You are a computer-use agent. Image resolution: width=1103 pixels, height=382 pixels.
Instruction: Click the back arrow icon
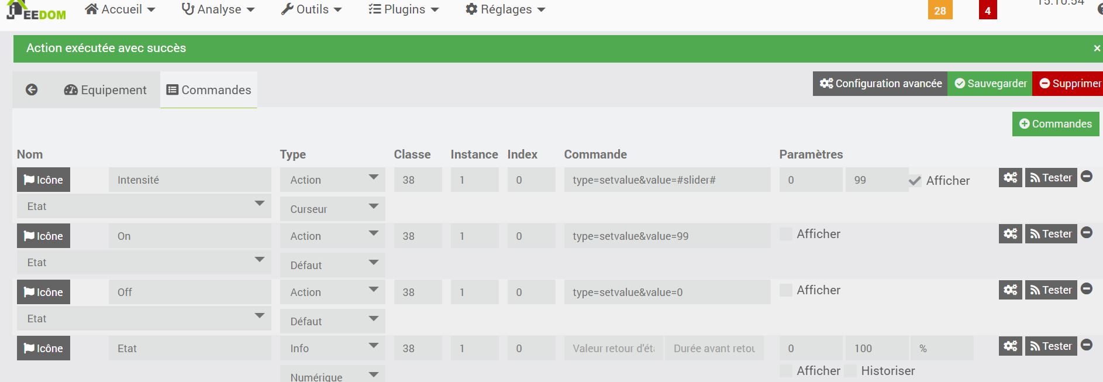(x=32, y=90)
